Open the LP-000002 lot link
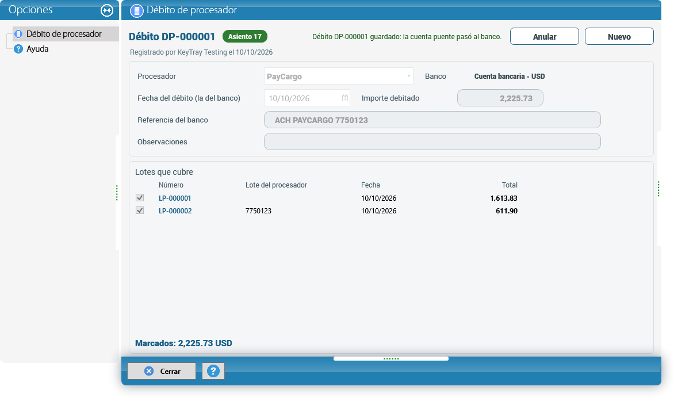This screenshot has width=674, height=398. click(x=175, y=211)
